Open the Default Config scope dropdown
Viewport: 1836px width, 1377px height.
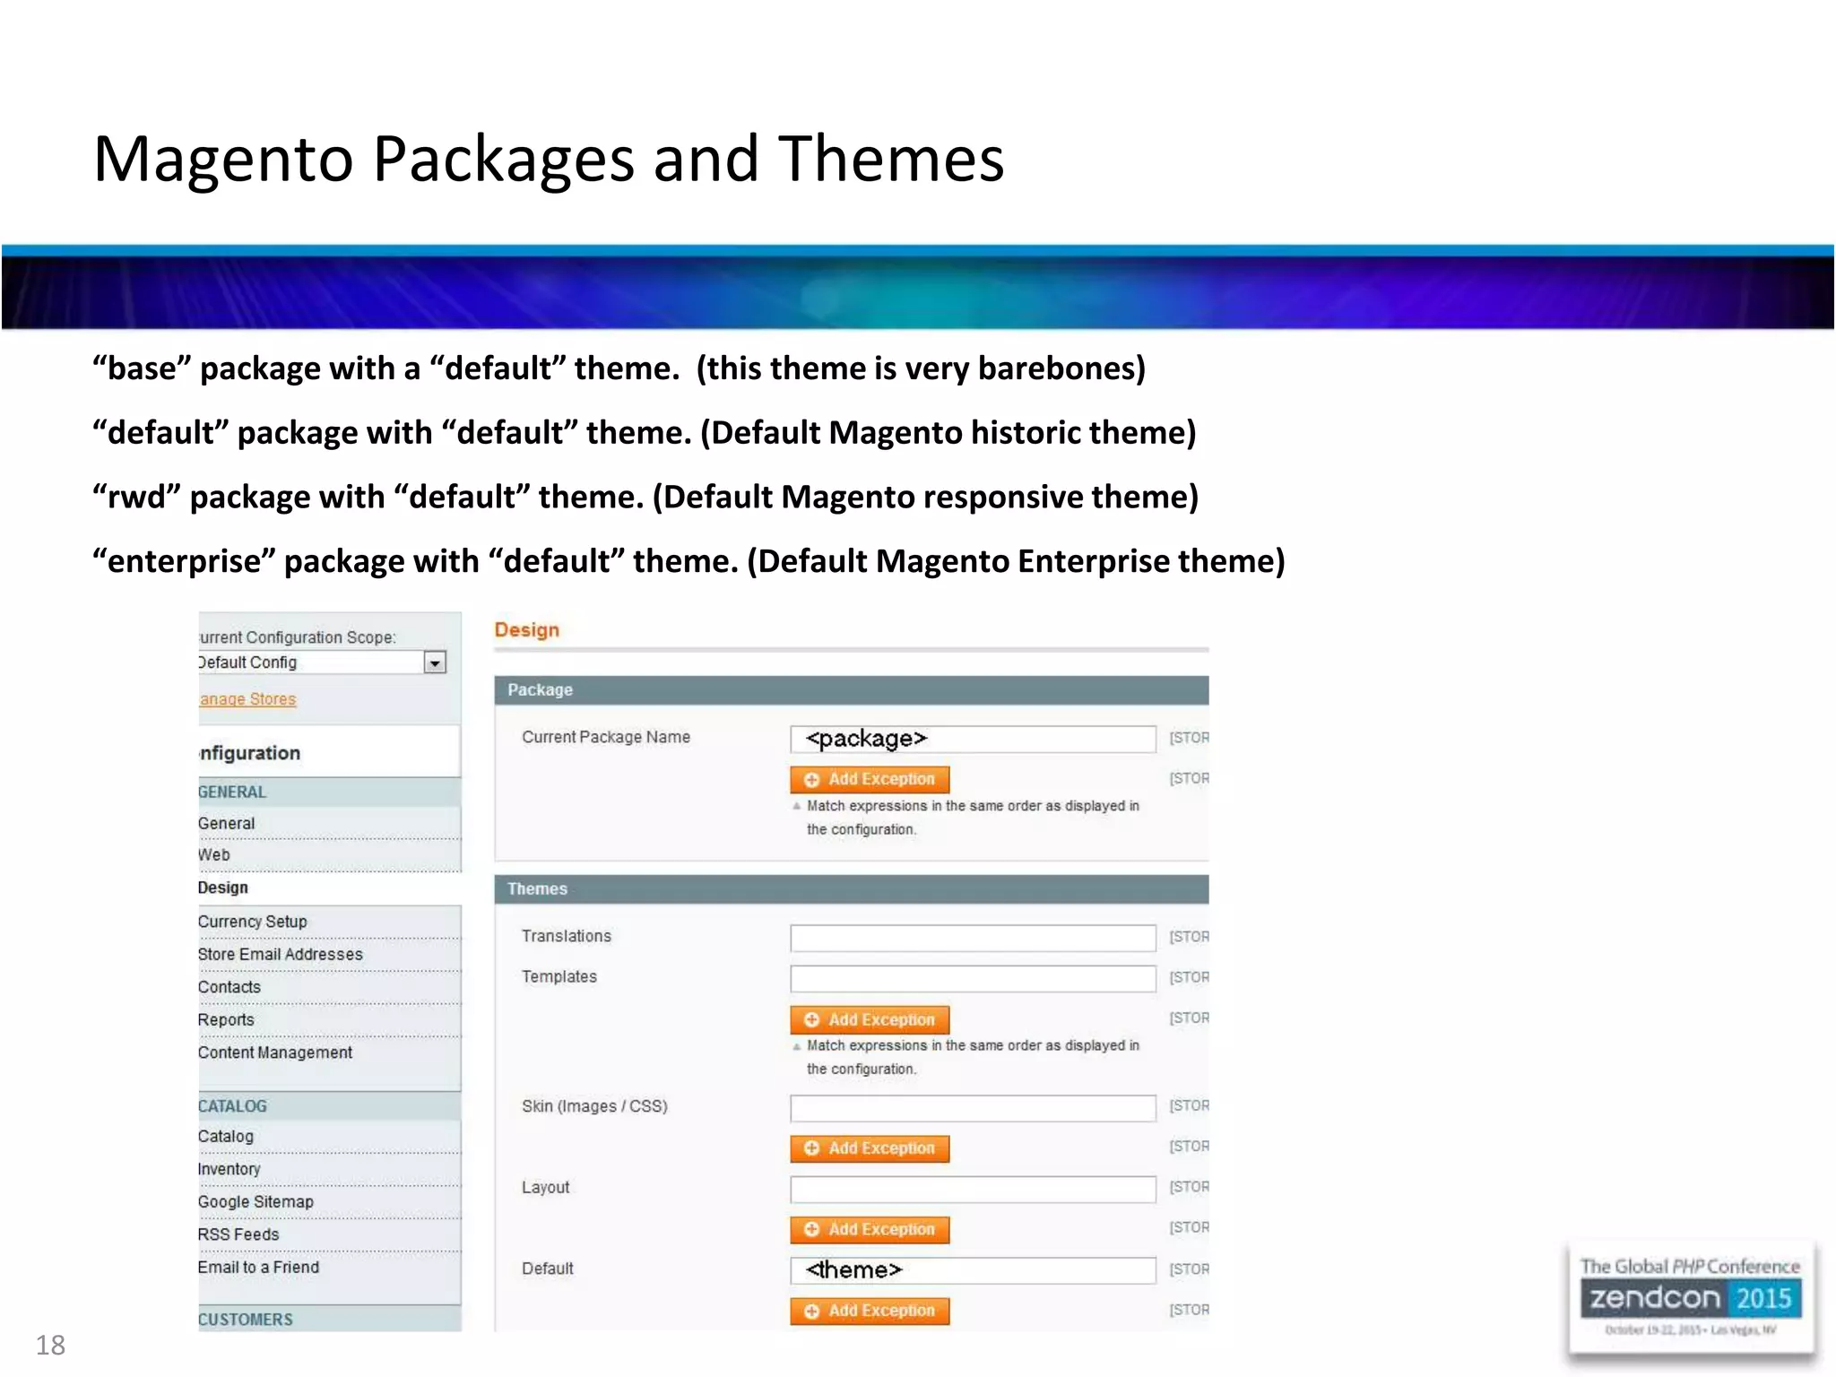(x=322, y=663)
